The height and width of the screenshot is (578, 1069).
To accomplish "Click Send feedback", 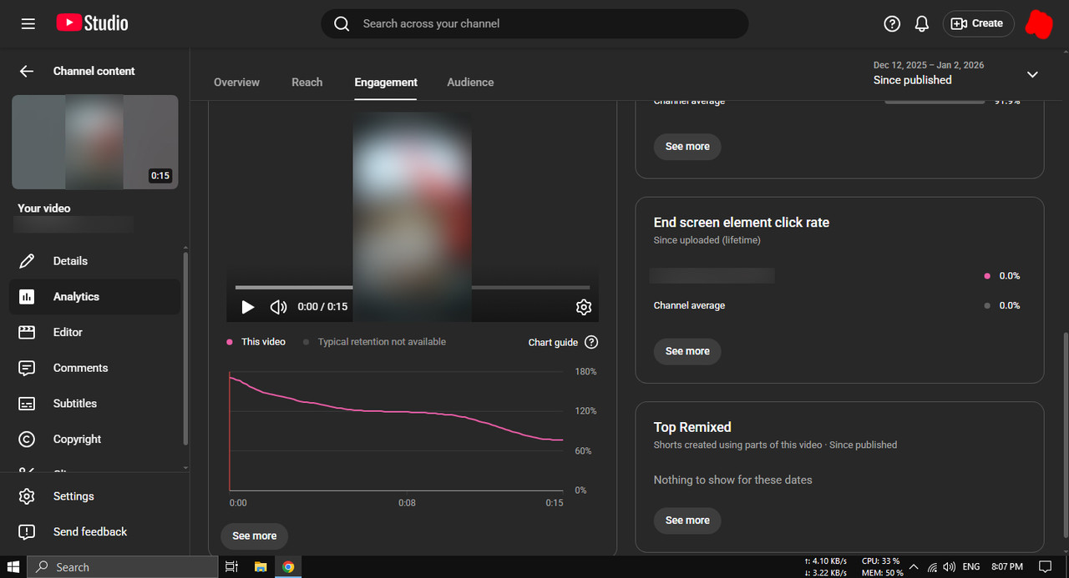I will coord(95,531).
